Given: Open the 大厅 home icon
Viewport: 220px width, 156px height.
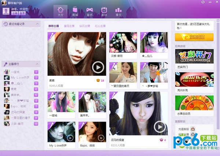Looking at the screenshot, I should click(60, 11).
